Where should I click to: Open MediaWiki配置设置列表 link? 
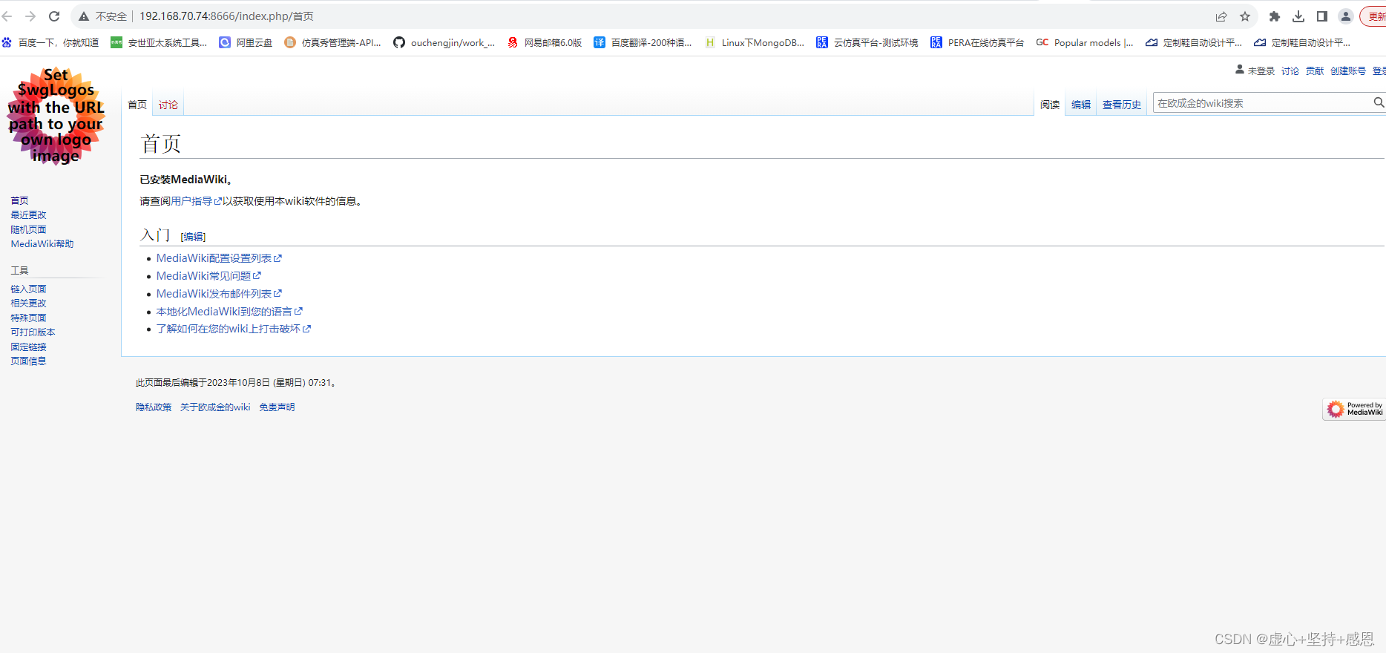[x=219, y=258]
